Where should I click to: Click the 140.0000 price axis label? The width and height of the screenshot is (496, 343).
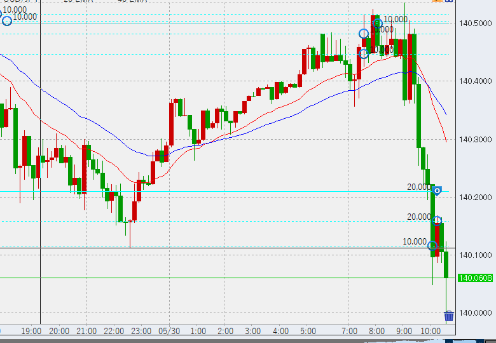(474, 313)
